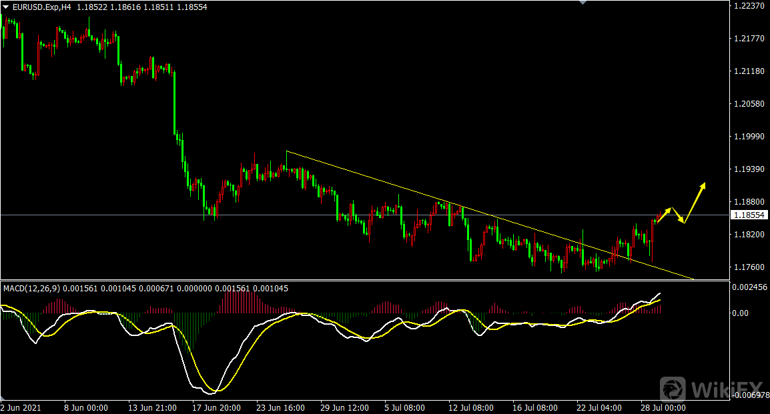
Task: Click the current price tag 1.18554
Action: tap(749, 215)
